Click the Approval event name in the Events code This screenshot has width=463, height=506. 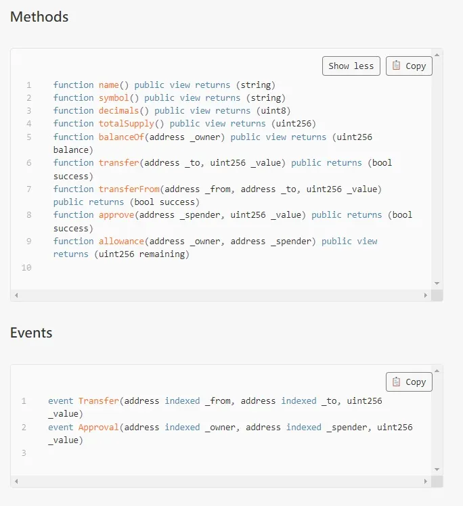tap(98, 427)
